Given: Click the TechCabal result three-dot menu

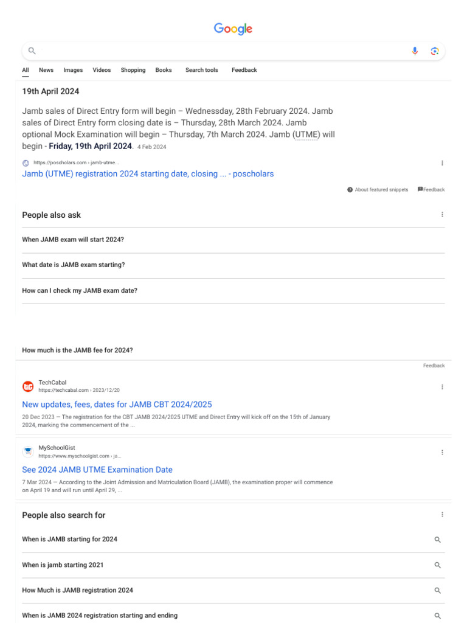Looking at the screenshot, I should click(x=442, y=387).
